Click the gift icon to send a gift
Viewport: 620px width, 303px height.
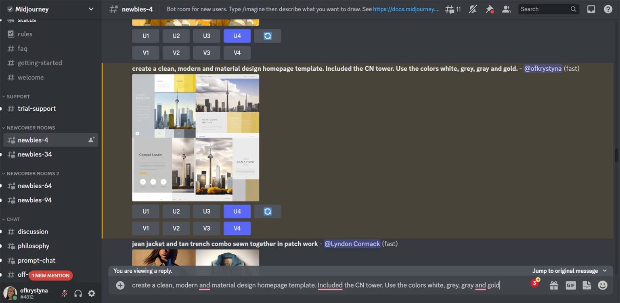click(x=554, y=285)
